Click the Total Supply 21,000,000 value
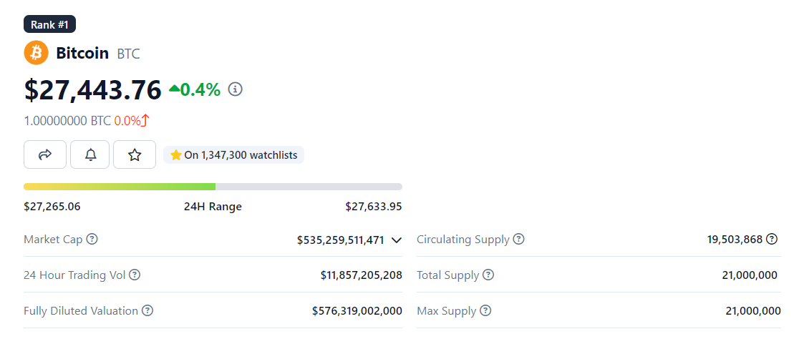 tap(750, 275)
